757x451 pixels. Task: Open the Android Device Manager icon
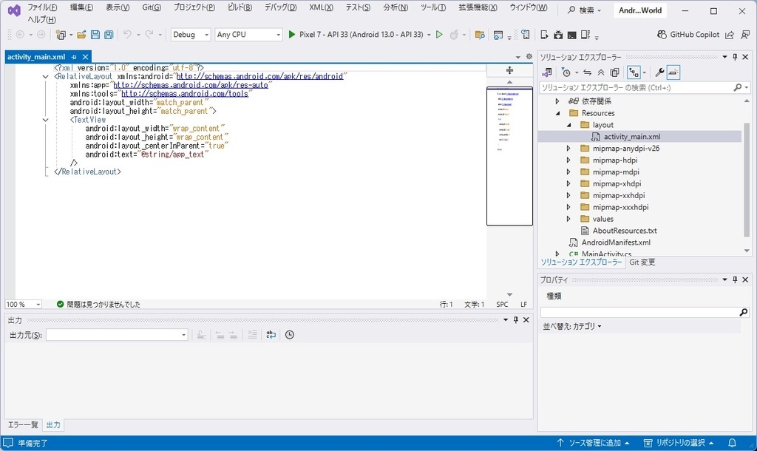click(585, 34)
